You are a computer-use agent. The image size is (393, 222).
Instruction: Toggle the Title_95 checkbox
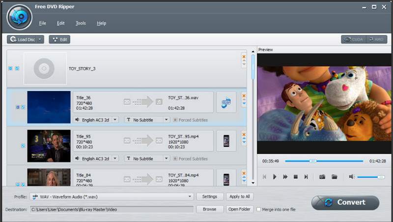pos(23,146)
